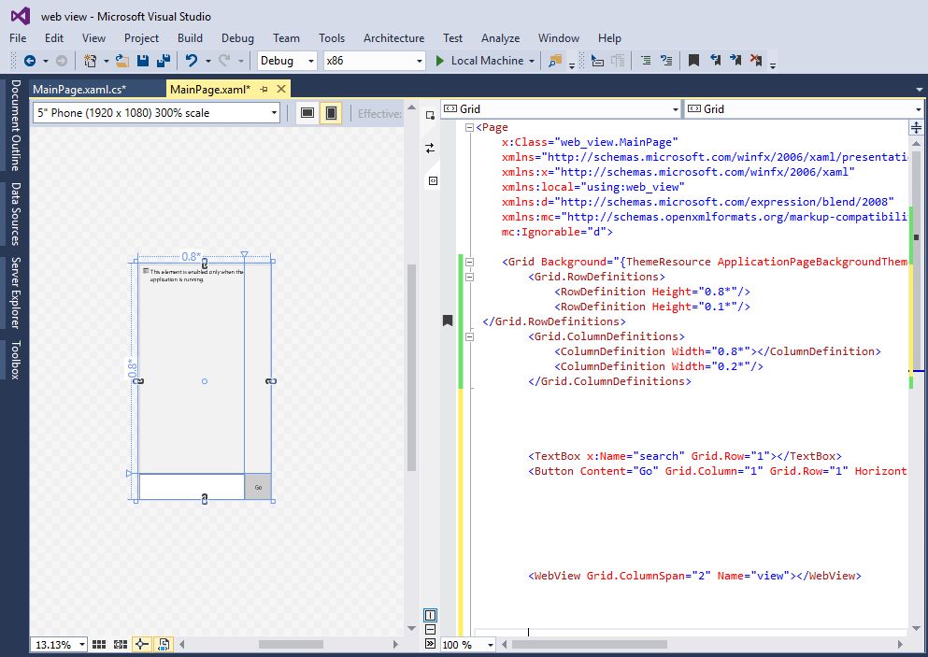Switch to MainPage.xaml.cs tab
This screenshot has height=657, width=928.
79,89
